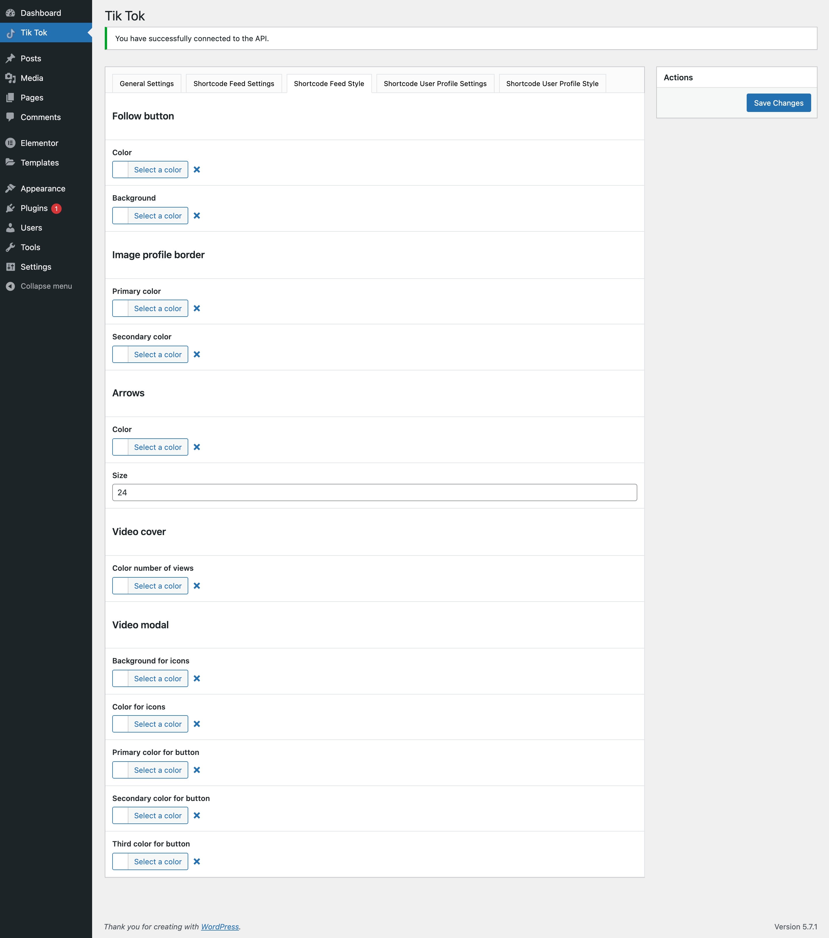Clear the Image profile border Primary color
The image size is (829, 938).
(197, 308)
